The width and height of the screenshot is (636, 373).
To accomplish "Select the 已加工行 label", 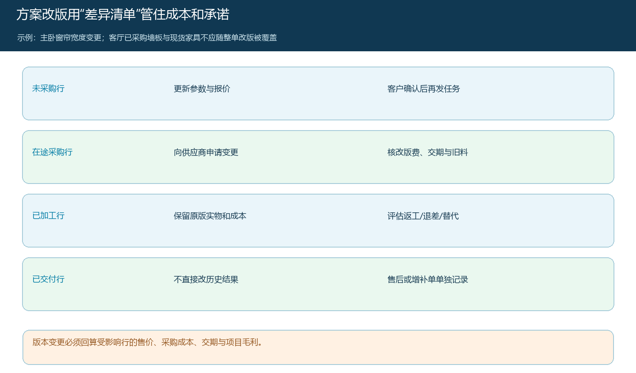I will [x=48, y=216].
